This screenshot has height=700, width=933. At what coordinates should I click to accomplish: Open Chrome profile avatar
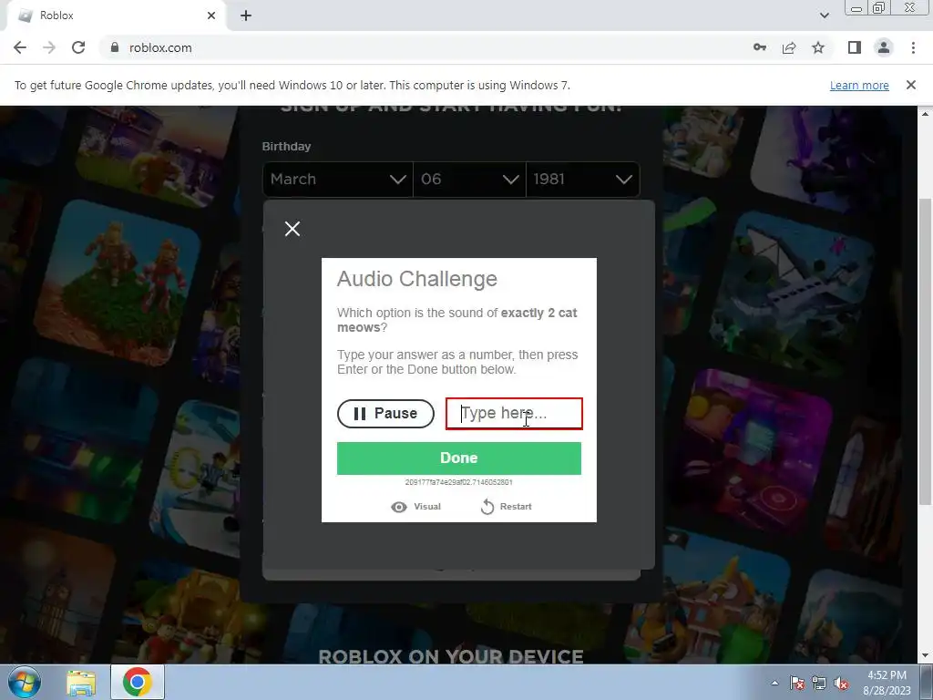click(884, 47)
